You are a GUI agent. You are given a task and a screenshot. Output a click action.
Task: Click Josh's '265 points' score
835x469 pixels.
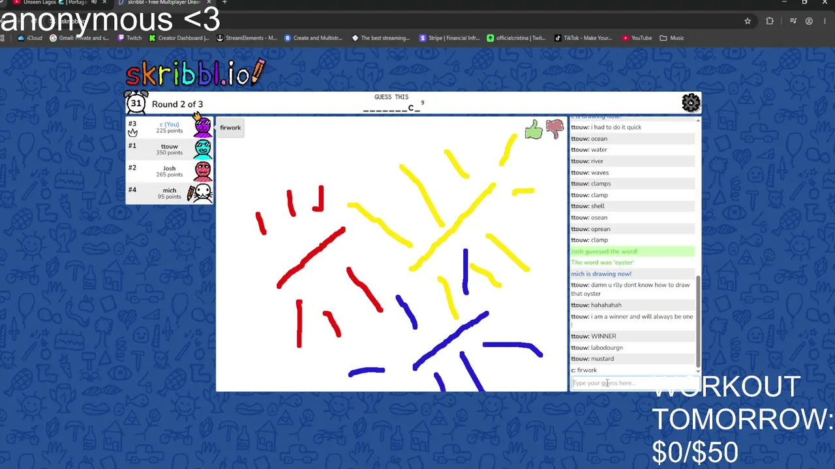point(170,175)
